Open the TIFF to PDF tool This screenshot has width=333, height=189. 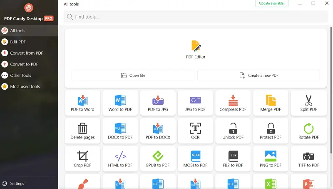pos(308,159)
